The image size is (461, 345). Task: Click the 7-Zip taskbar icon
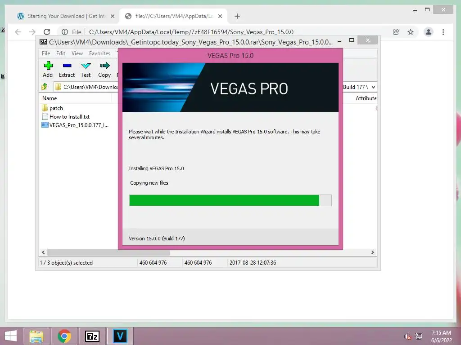(92, 336)
